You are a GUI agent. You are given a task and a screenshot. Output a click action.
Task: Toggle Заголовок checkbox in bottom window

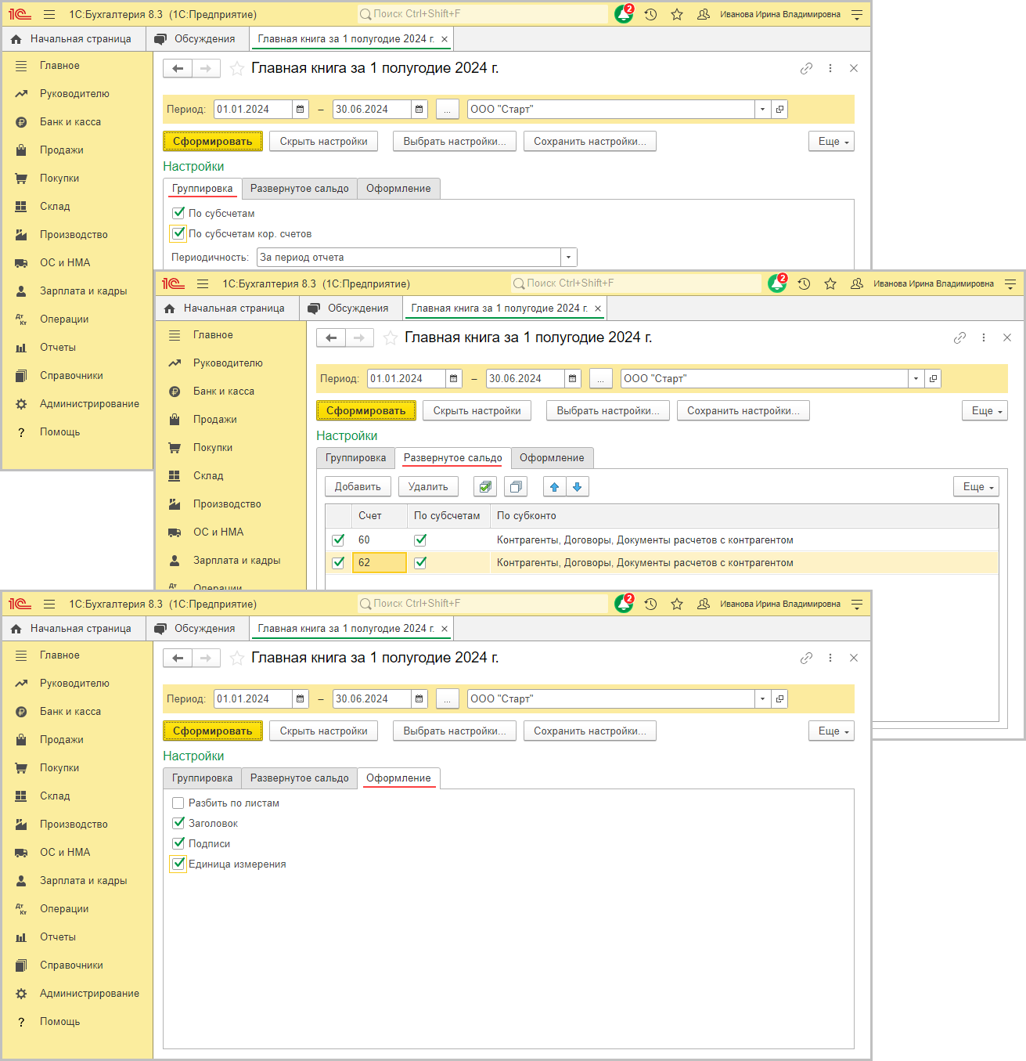click(178, 823)
